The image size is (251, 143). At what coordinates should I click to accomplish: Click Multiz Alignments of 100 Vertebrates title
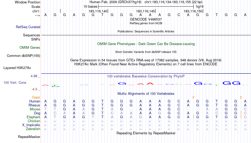click(x=146, y=94)
